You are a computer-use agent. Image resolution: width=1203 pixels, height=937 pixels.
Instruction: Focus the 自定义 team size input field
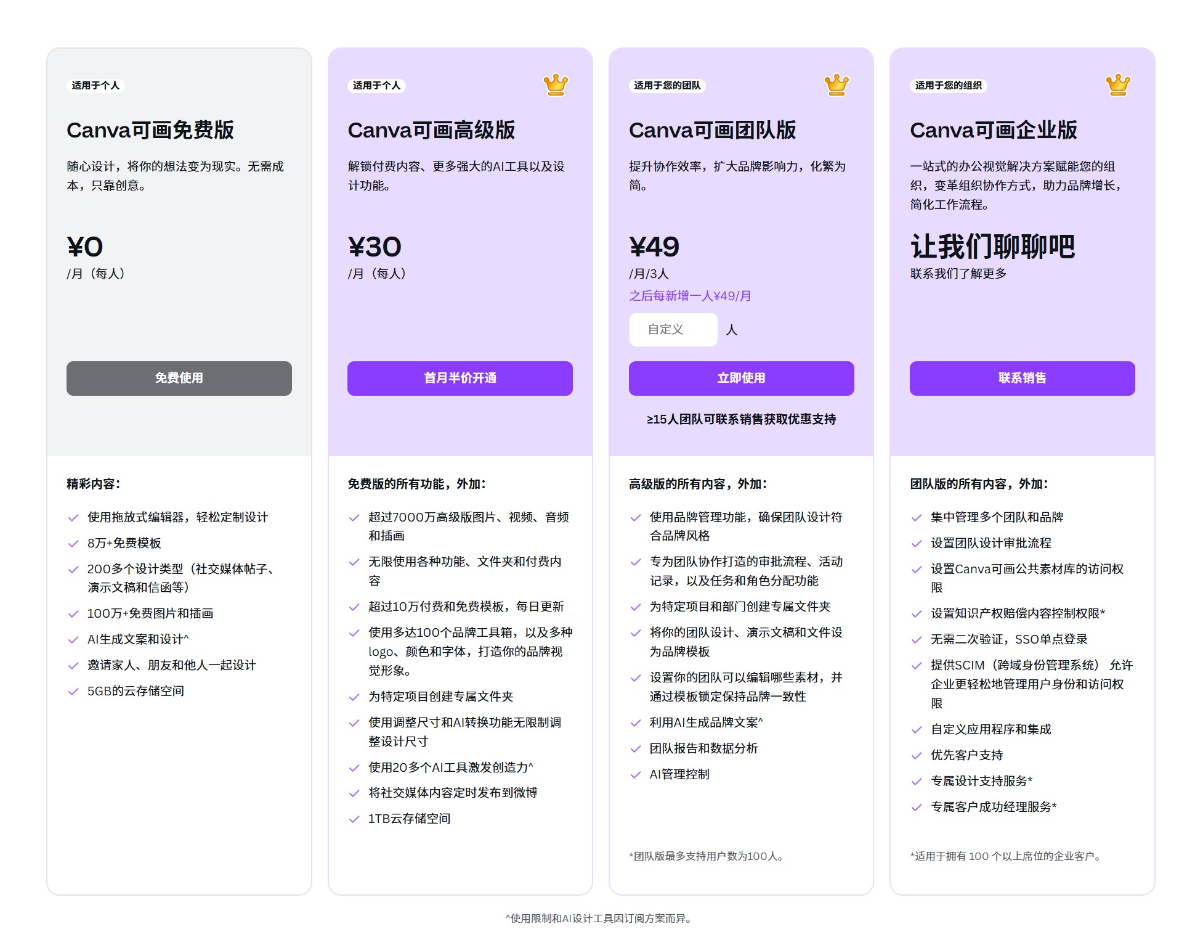[673, 330]
